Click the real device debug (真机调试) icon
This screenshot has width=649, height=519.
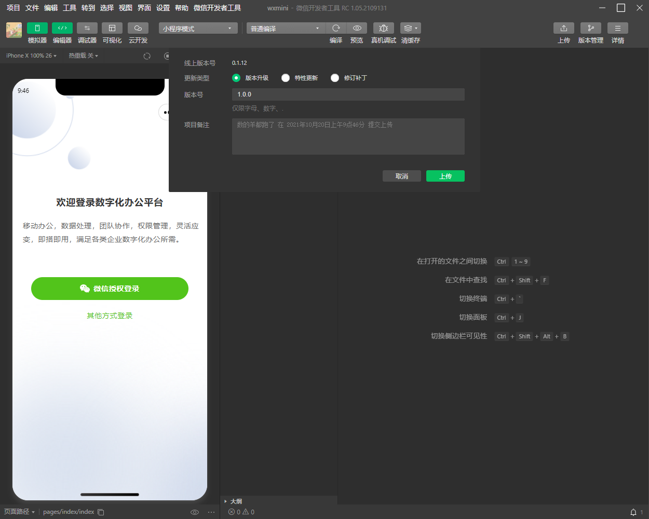click(x=384, y=28)
